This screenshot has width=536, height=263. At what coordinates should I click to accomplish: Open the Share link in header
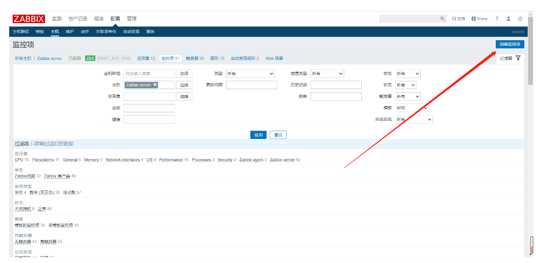pos(479,19)
